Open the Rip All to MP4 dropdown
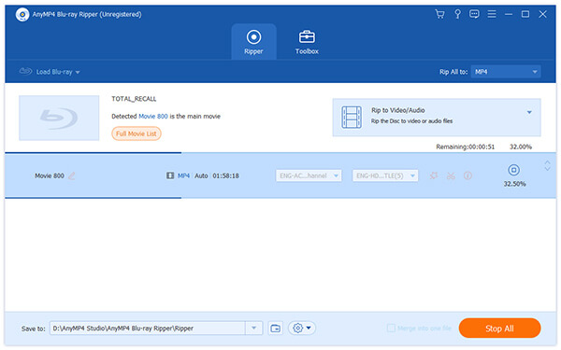The image size is (561, 350). pos(505,72)
